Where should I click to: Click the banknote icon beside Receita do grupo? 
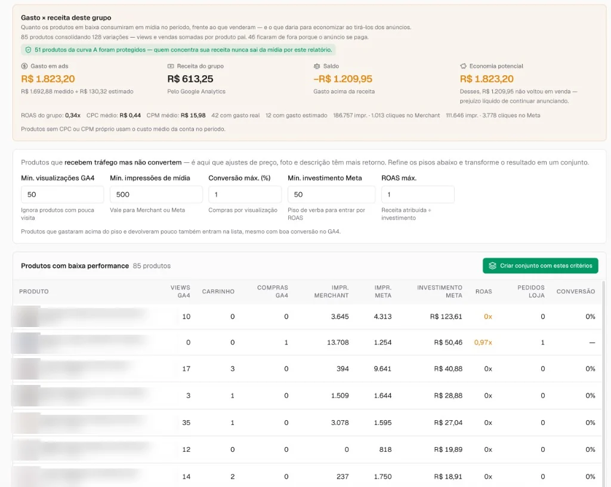click(x=170, y=66)
